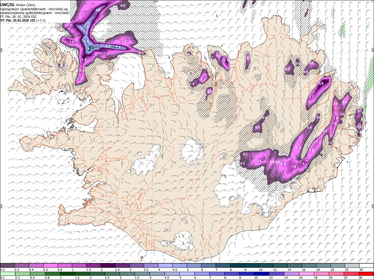Click the top-row swatch starting at 0.8

(x=65, y=266)
